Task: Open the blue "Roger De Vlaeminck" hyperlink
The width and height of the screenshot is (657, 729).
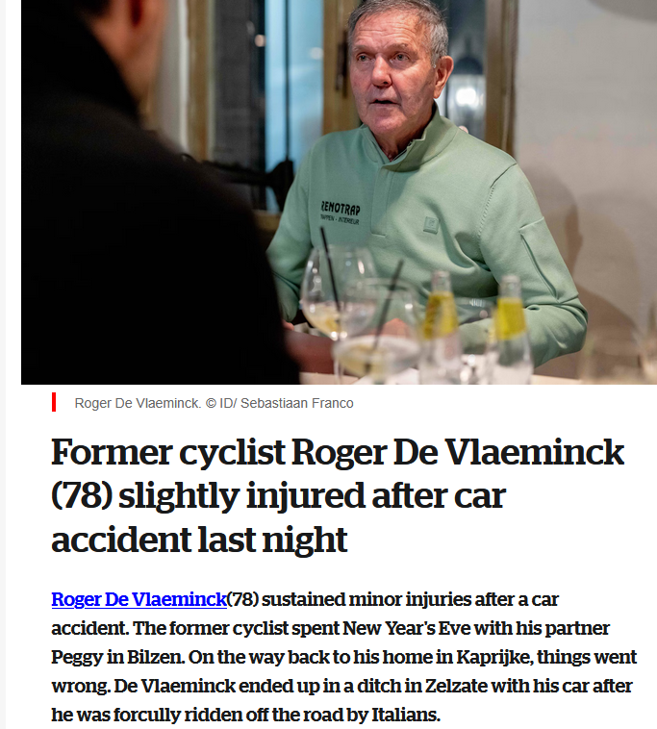Action: tap(139, 599)
